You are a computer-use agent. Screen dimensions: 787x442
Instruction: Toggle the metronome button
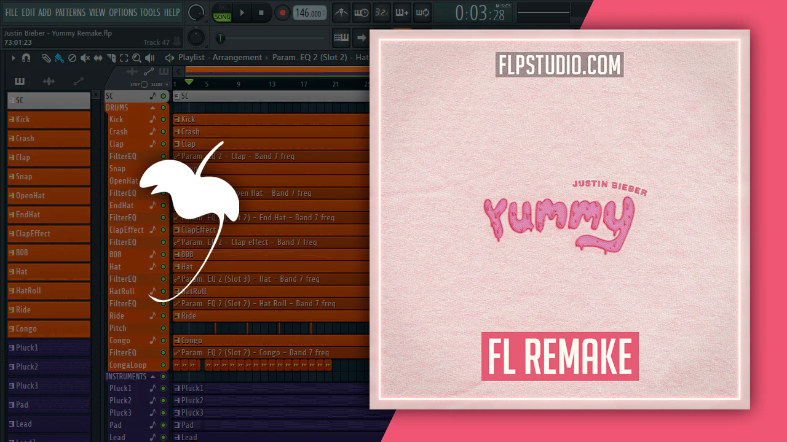[x=342, y=12]
